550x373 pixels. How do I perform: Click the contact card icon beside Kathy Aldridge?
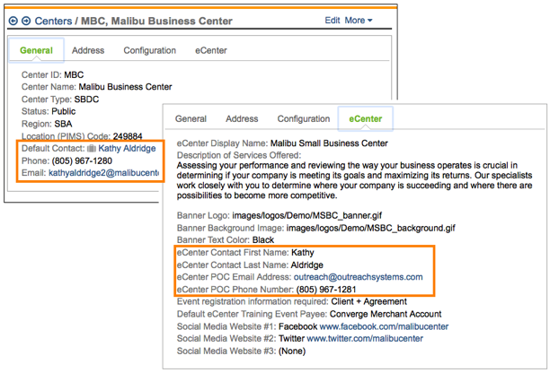92,148
